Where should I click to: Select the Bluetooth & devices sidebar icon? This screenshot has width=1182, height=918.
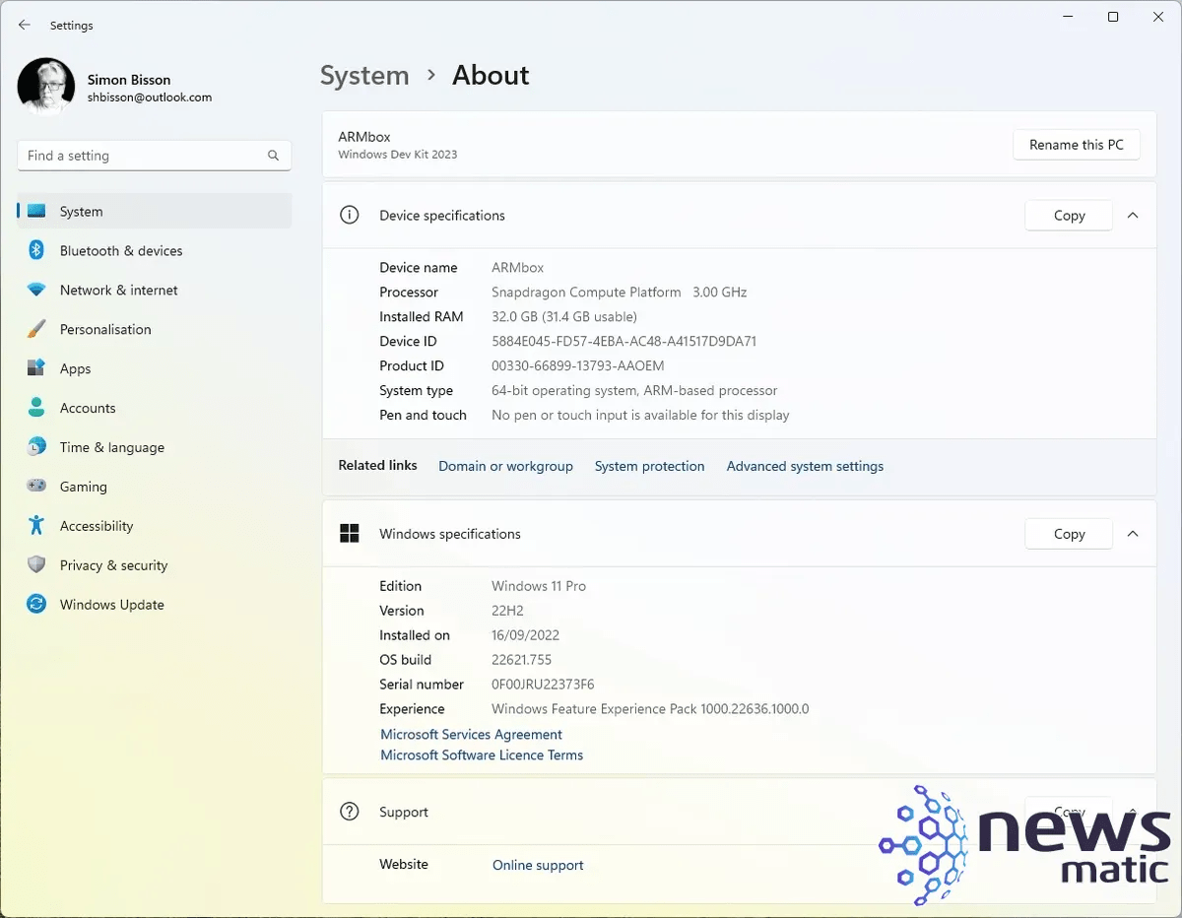click(36, 250)
